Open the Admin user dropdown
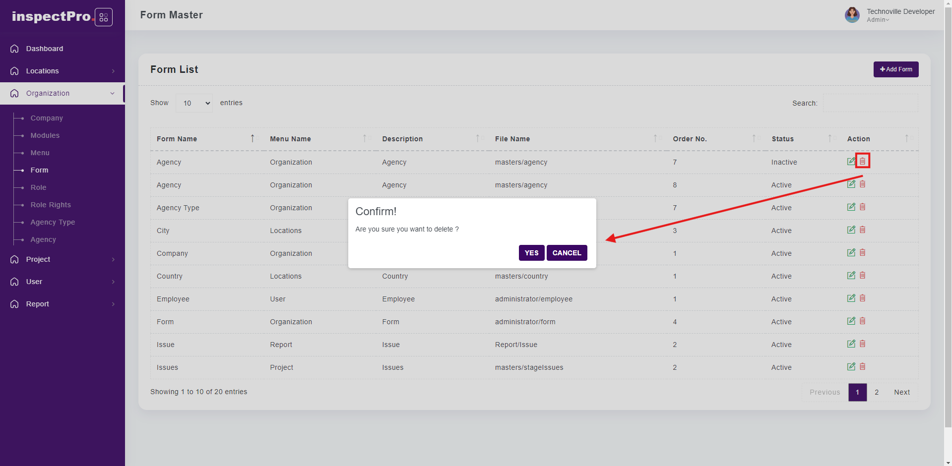This screenshot has height=466, width=952. [878, 20]
